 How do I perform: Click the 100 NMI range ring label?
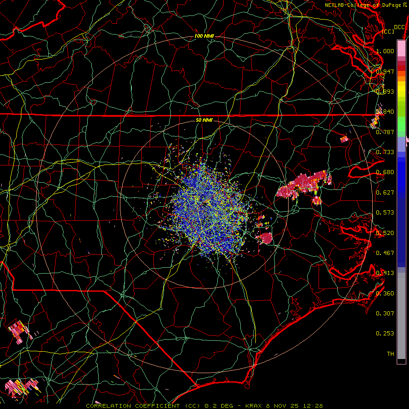204,36
